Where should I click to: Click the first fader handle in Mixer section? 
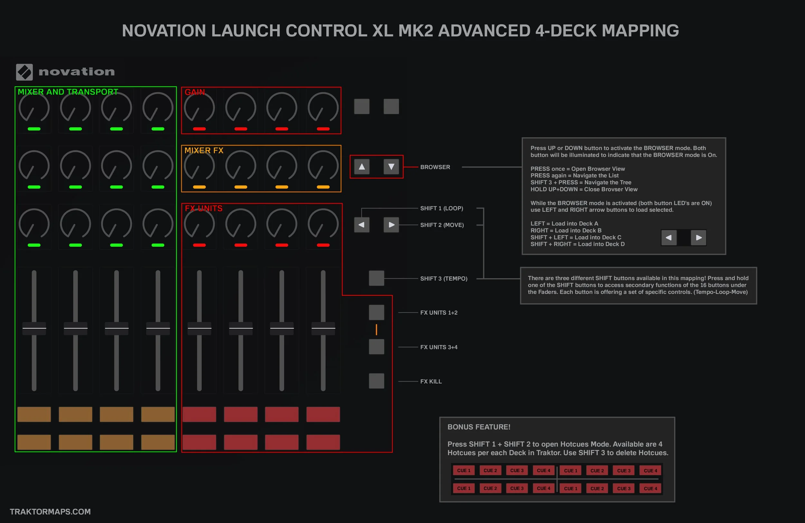pos(34,328)
